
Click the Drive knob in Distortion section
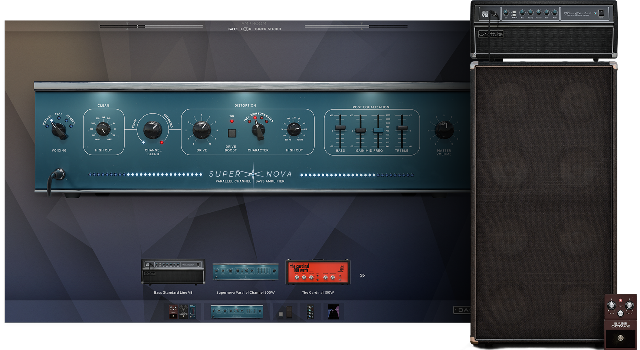pyautogui.click(x=202, y=130)
